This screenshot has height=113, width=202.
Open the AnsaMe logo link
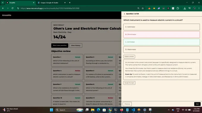(x=7, y=15)
